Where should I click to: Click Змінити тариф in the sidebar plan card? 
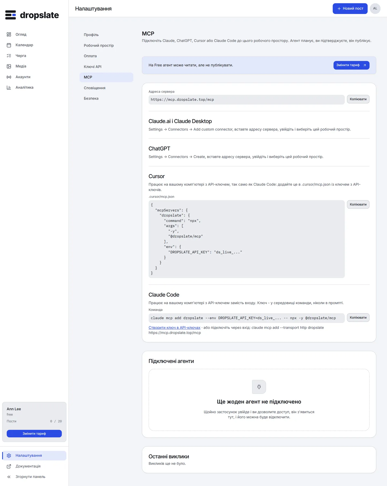point(34,434)
